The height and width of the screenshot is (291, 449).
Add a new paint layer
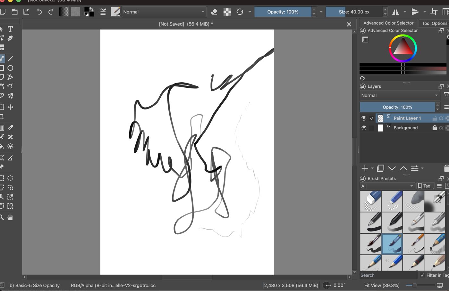[x=365, y=168]
